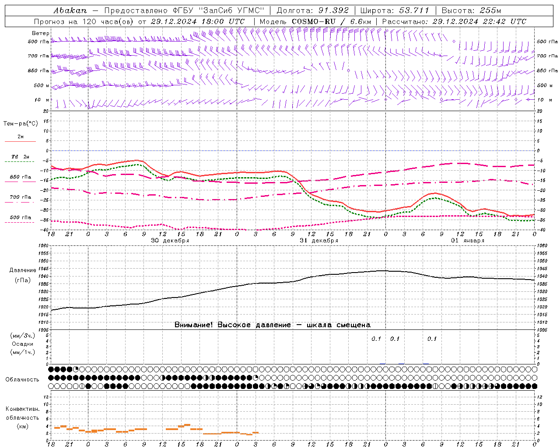Viewport: 560px width, 448px height.
Task: Click the "Td 2м" dew point legend entry
Action: [x=20, y=157]
